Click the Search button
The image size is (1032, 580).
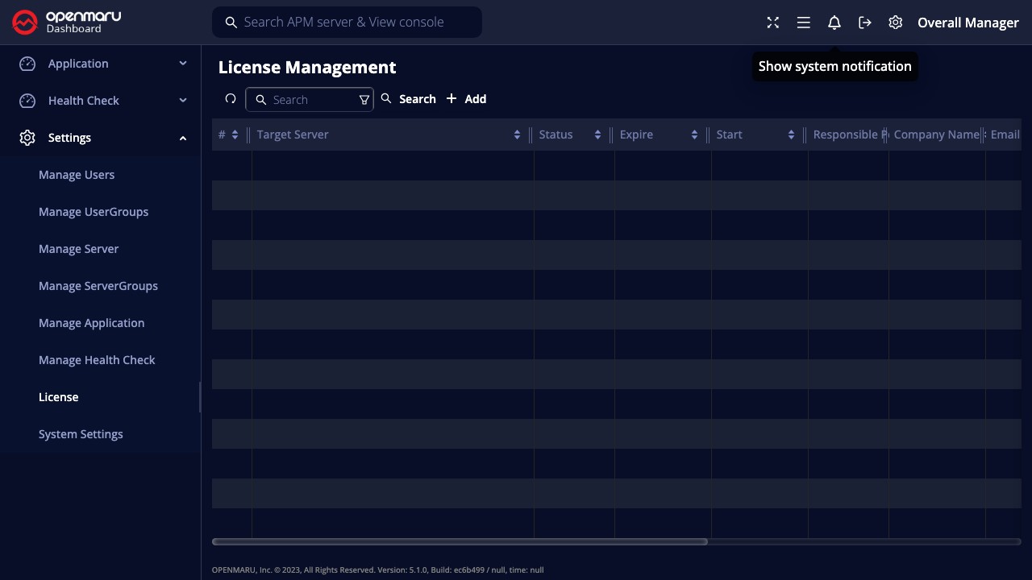coord(409,99)
